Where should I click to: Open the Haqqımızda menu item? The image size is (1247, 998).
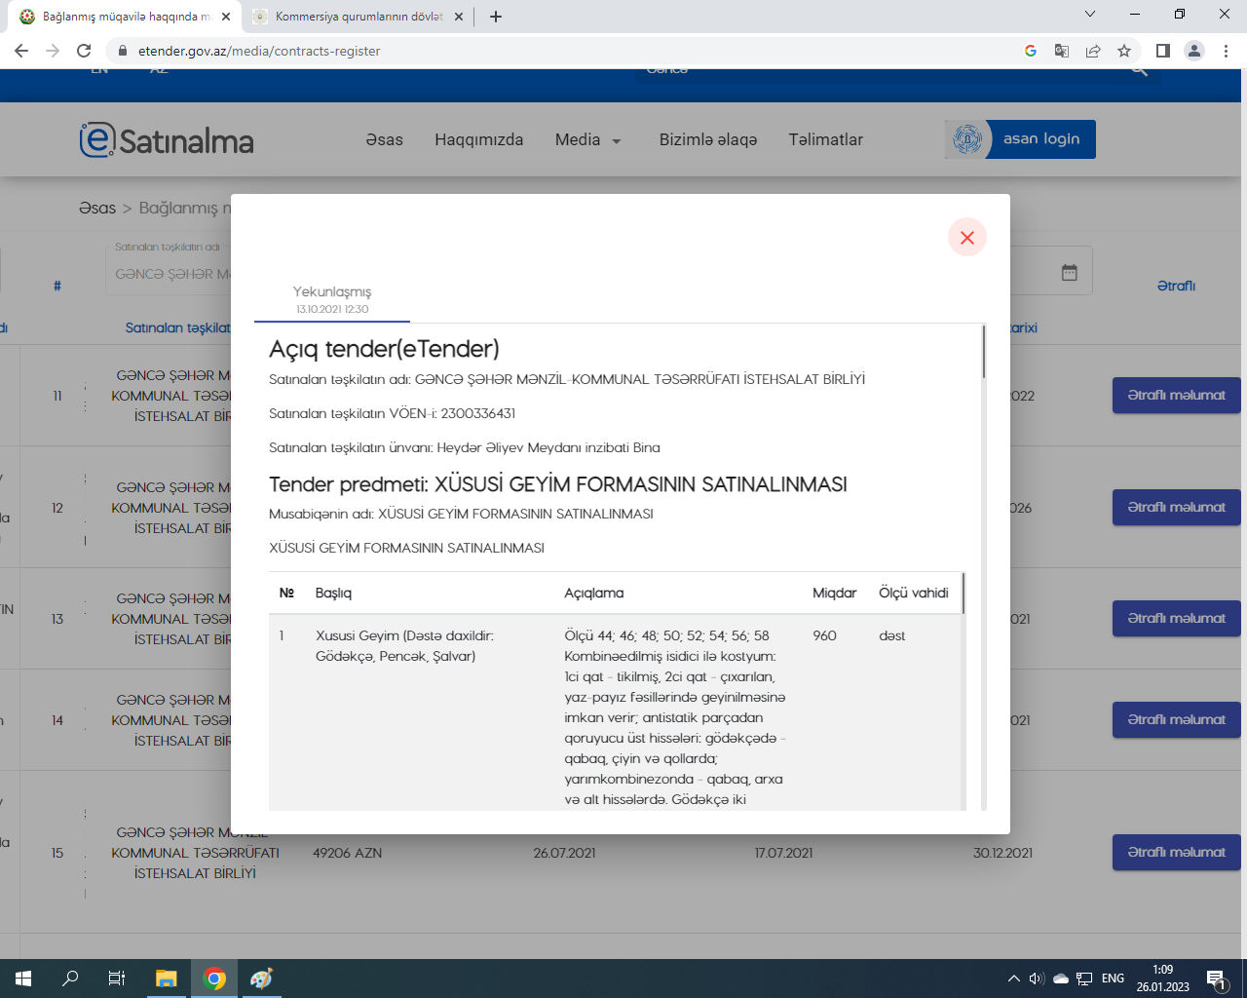click(478, 140)
